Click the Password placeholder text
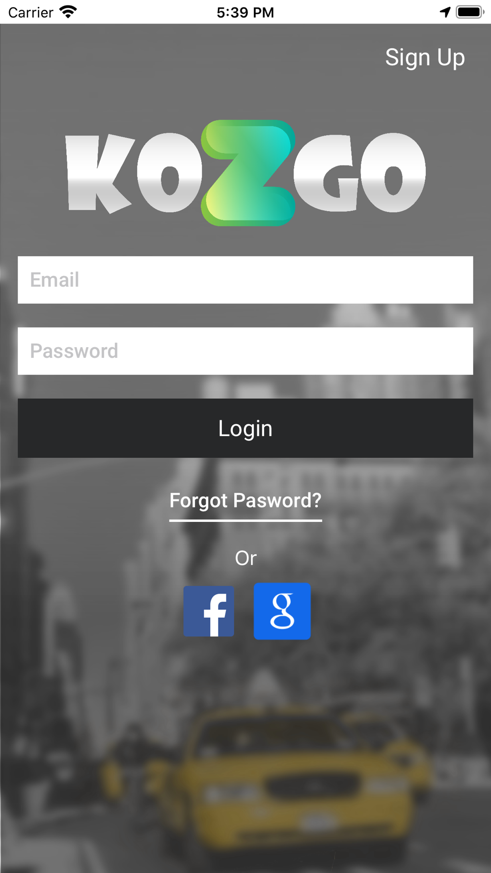The width and height of the screenshot is (491, 873). (74, 351)
